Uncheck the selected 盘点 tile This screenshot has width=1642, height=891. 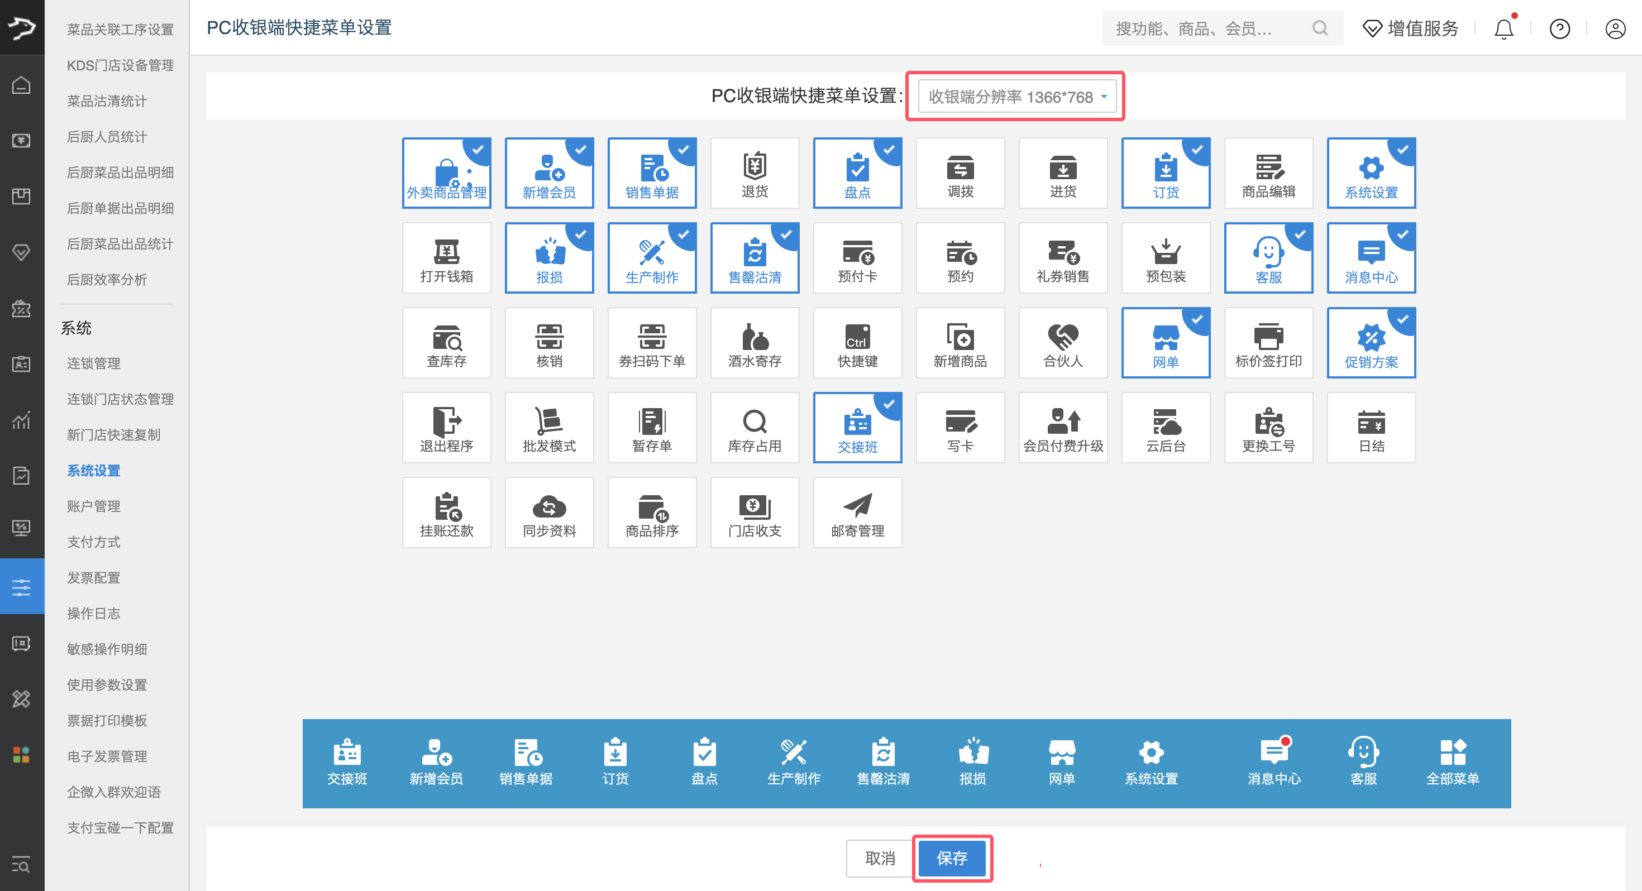(x=857, y=174)
